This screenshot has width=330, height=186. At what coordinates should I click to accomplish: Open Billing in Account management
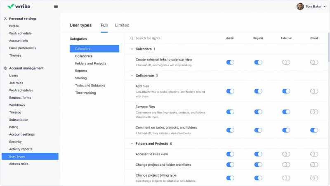pyautogui.click(x=14, y=127)
